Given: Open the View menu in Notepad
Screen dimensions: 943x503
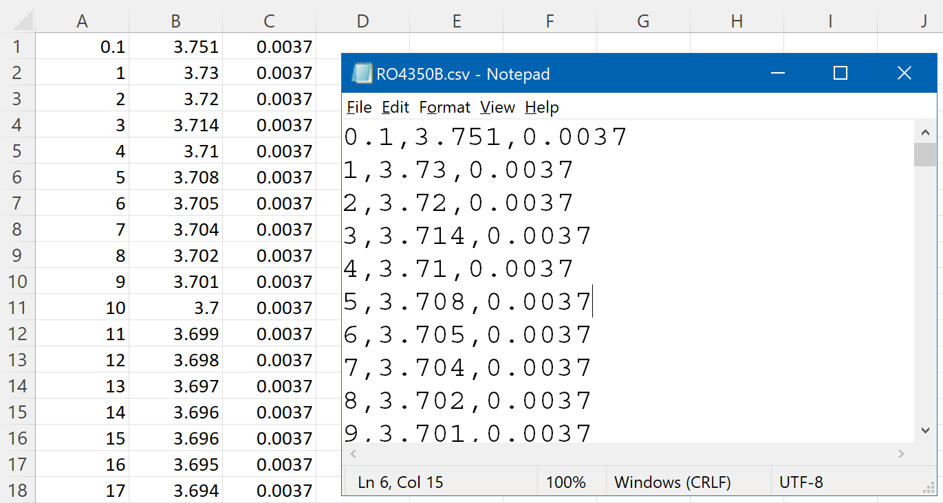Looking at the screenshot, I should (497, 107).
